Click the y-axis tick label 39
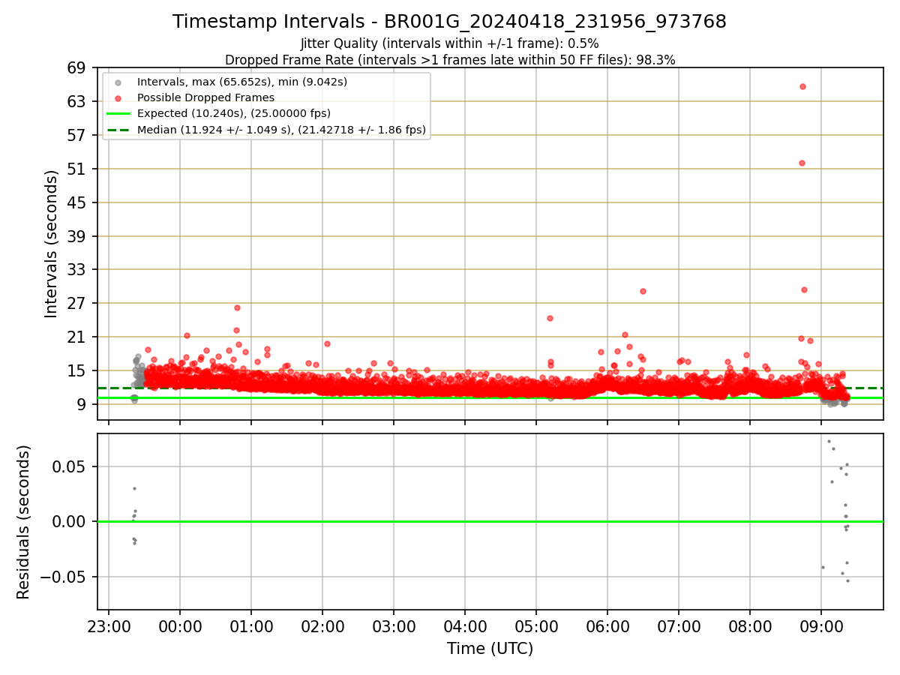The width and height of the screenshot is (900, 675). tap(77, 237)
